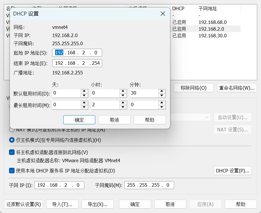
Task: Click the 起始 IP 地址 first octet field
Action: (x=59, y=53)
